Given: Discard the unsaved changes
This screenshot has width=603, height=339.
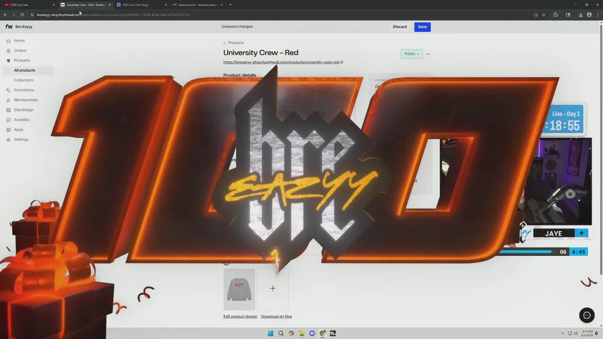Looking at the screenshot, I should point(399,27).
